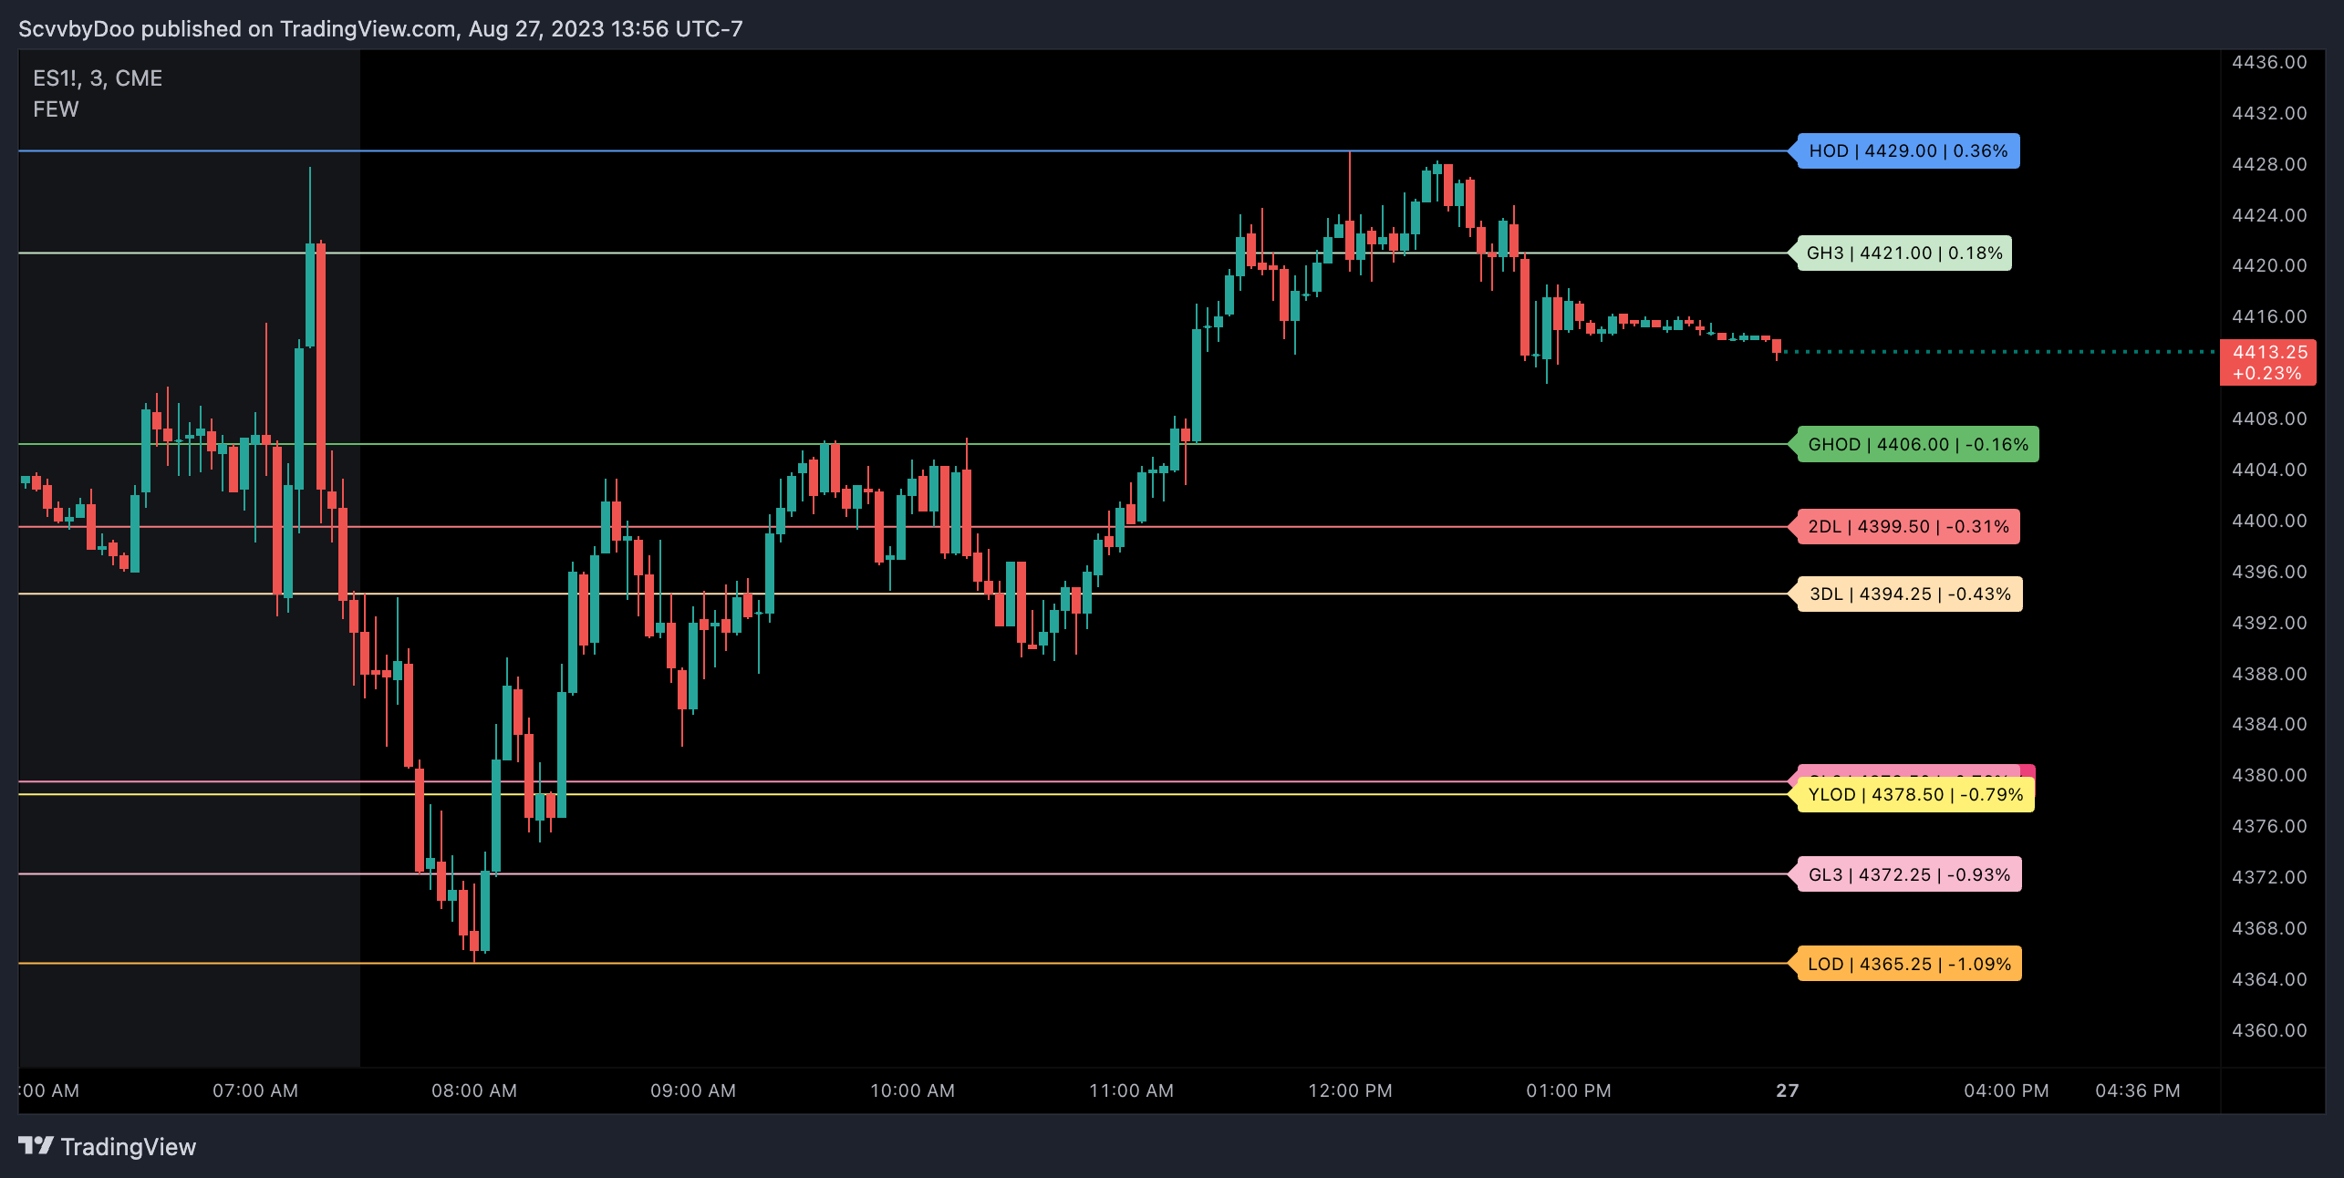Click 08:00 AM on the time axis
The image size is (2344, 1178).
pos(474,1091)
